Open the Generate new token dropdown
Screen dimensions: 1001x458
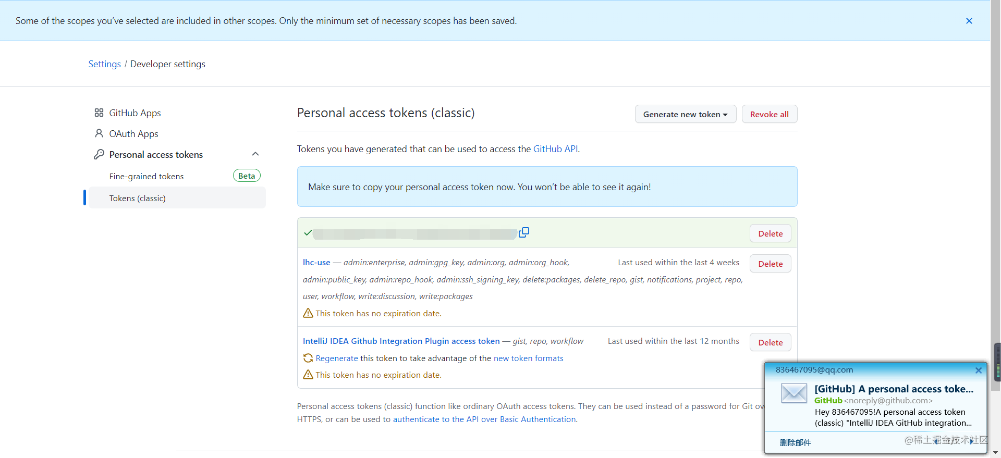tap(686, 114)
